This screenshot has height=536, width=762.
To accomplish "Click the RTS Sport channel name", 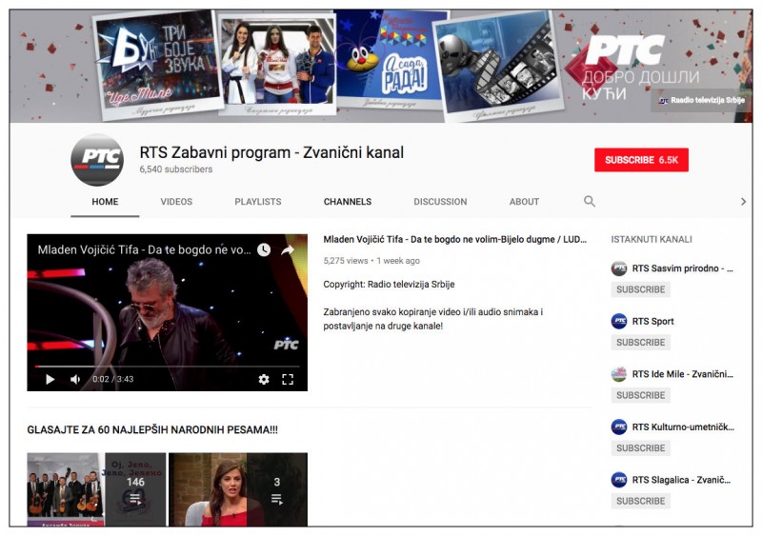I will [653, 321].
